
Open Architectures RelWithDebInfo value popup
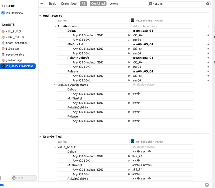tap(208, 58)
